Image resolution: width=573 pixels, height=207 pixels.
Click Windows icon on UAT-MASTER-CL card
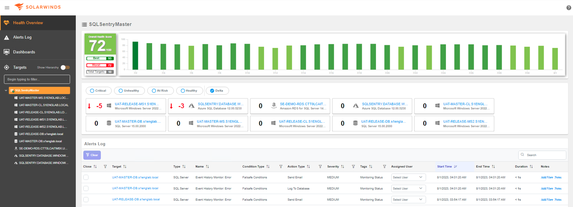(x=437, y=106)
